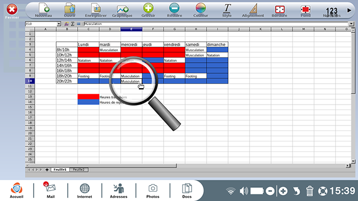Image resolution: width=358 pixels, height=201 pixels.
Task: Open the trash bin icon
Action: pos(310,191)
